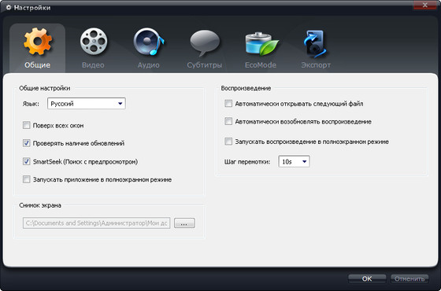Select the Экспорт tab label
Image resolution: width=441 pixels, height=291 pixels.
[316, 65]
